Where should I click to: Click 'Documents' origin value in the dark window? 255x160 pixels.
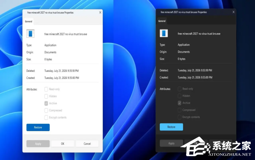coord(184,52)
